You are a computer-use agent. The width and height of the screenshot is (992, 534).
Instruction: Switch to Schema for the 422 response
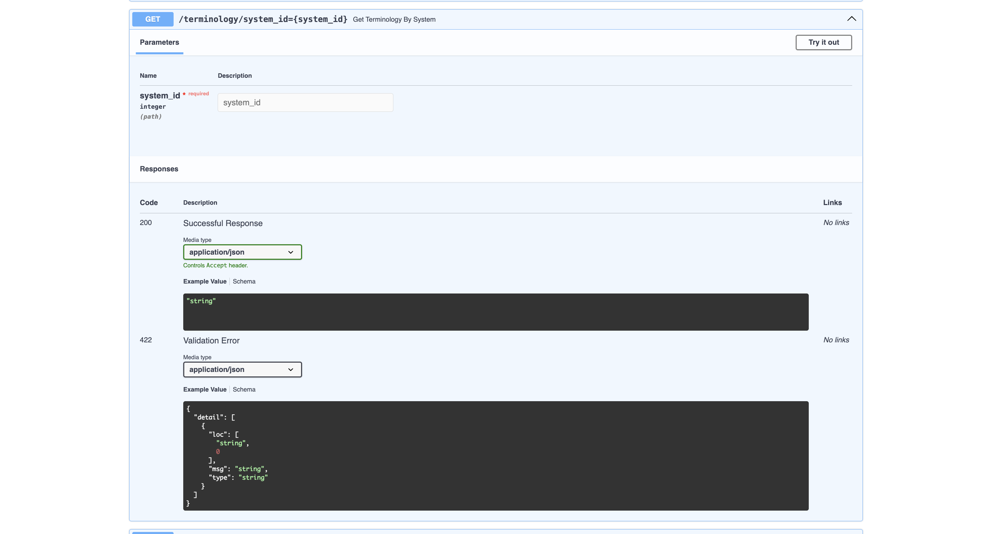pos(244,389)
